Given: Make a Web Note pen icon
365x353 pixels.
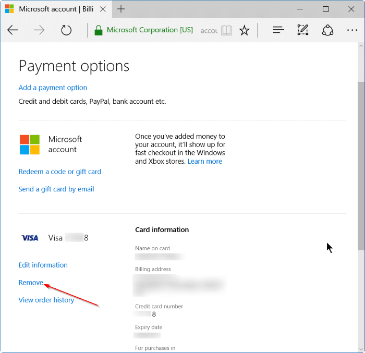Looking at the screenshot, I should coord(303,30).
